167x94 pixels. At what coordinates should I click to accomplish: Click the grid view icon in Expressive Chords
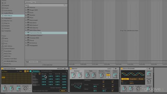tap(25, 71)
